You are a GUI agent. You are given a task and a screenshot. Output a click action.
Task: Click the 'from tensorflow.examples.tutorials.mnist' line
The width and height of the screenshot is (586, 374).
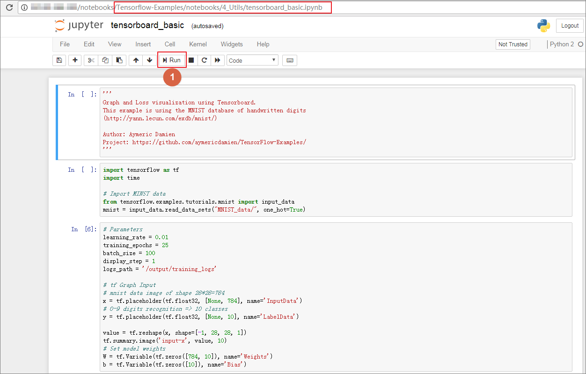199,202
